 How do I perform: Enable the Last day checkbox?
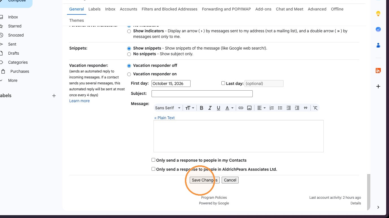click(x=223, y=83)
